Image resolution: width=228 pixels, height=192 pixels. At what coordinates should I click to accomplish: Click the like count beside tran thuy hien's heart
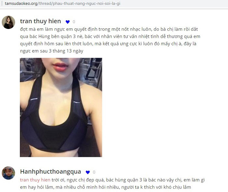(x=74, y=22)
